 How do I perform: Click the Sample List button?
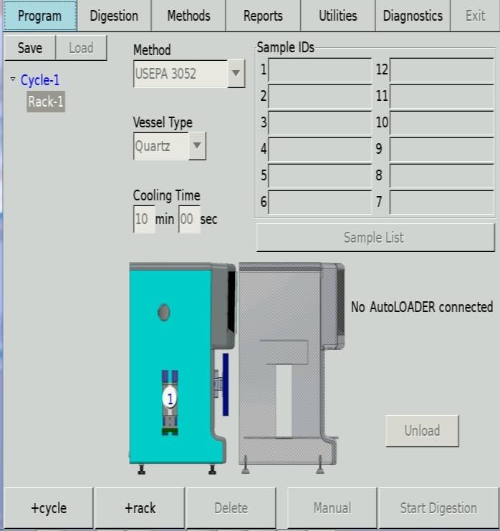coord(374,238)
